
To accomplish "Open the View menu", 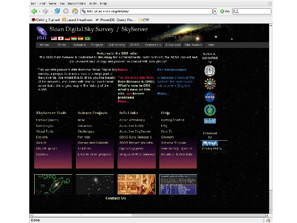I will point(52,3).
